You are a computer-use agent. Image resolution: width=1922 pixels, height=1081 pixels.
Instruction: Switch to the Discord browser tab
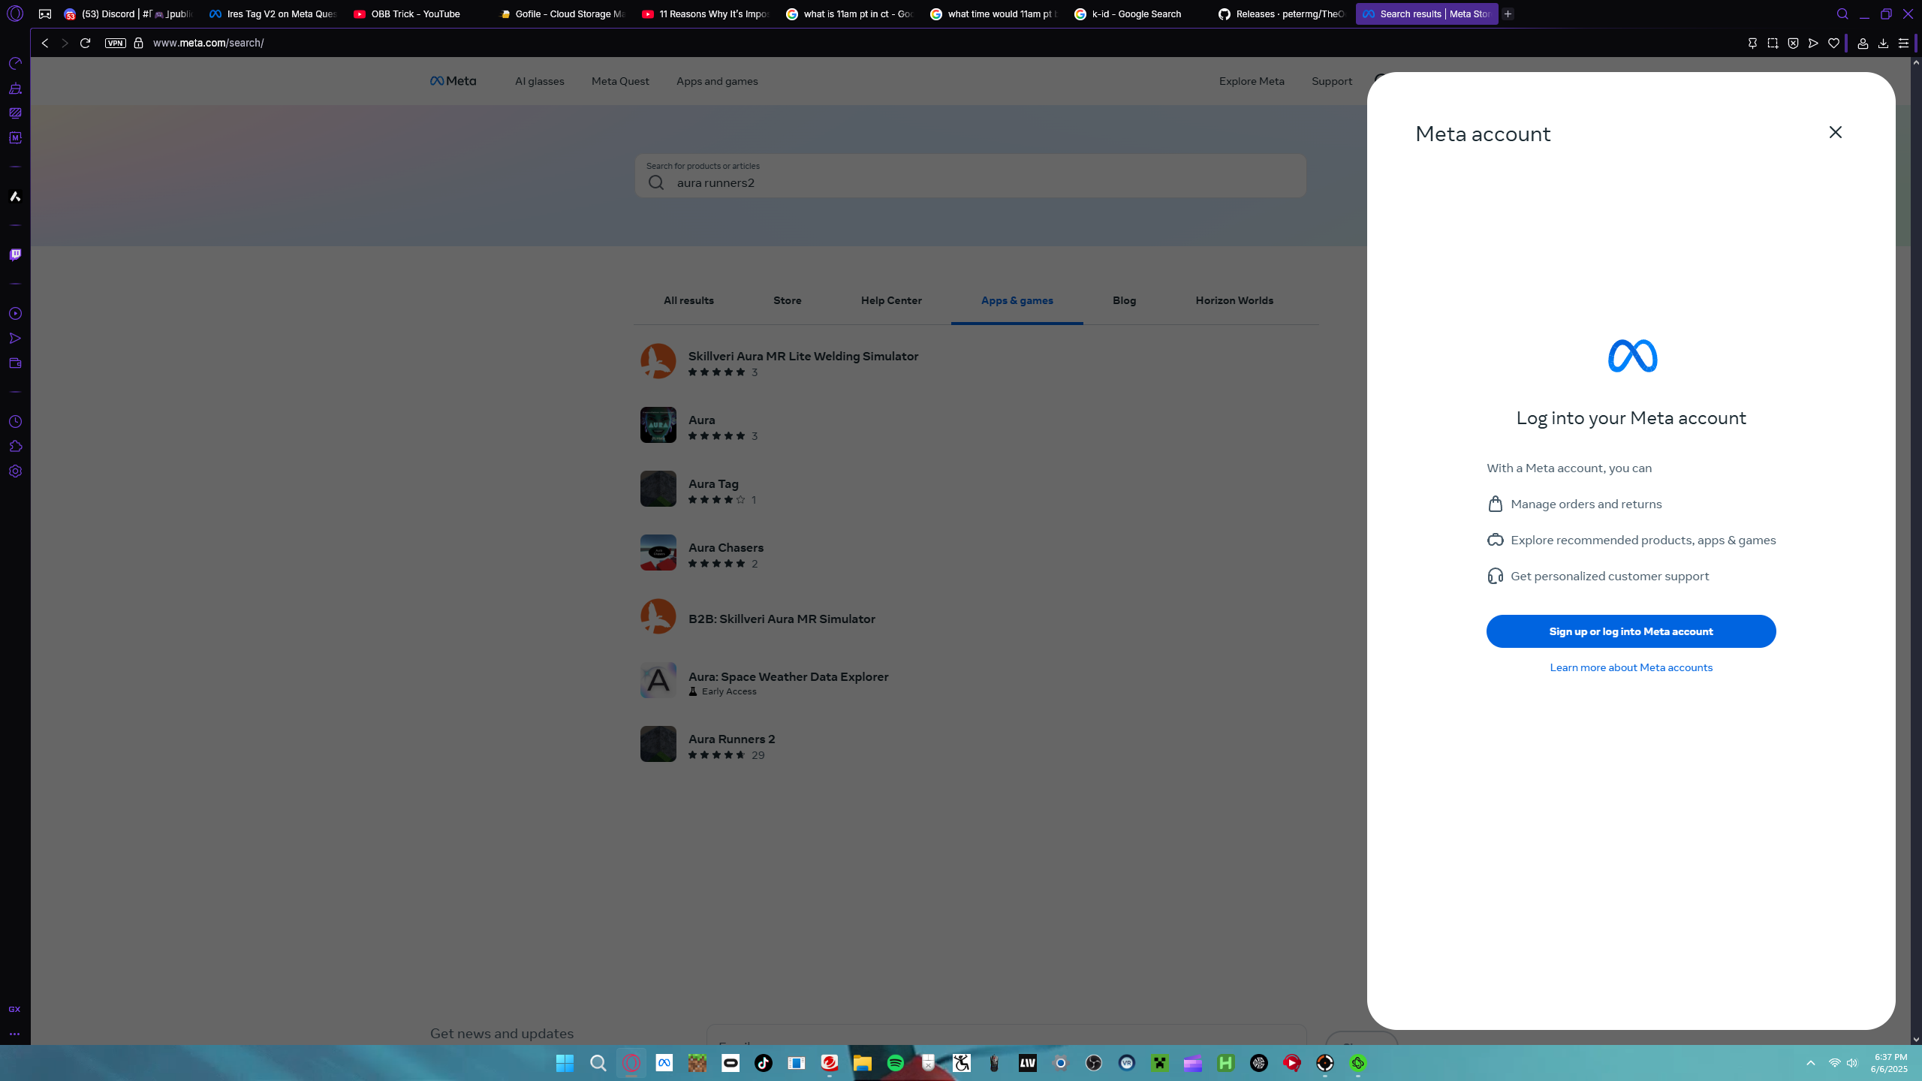click(128, 14)
